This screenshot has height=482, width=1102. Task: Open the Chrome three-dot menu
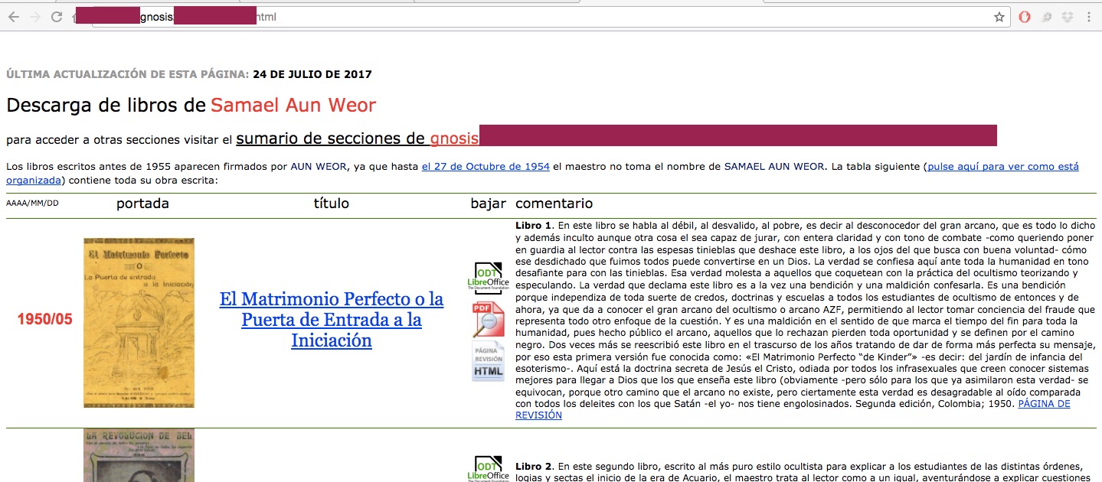(x=1089, y=17)
